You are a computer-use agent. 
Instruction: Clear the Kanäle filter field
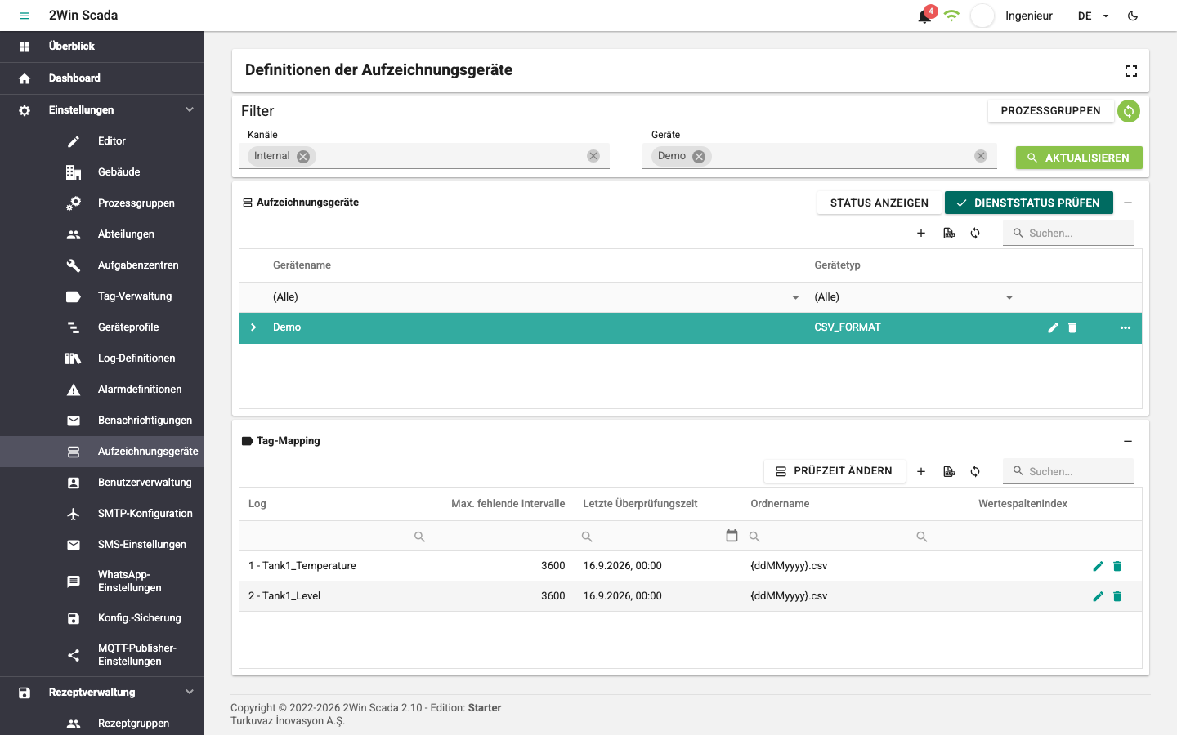[593, 156]
